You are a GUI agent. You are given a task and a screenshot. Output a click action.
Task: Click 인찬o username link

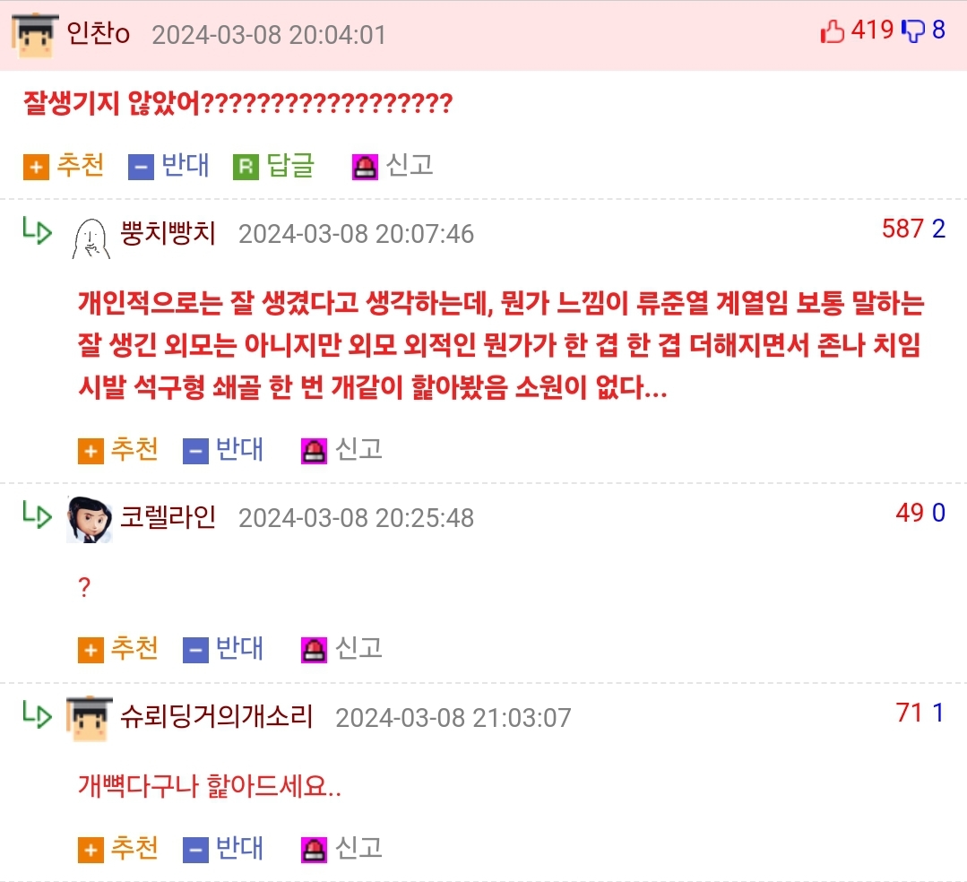[x=98, y=34]
